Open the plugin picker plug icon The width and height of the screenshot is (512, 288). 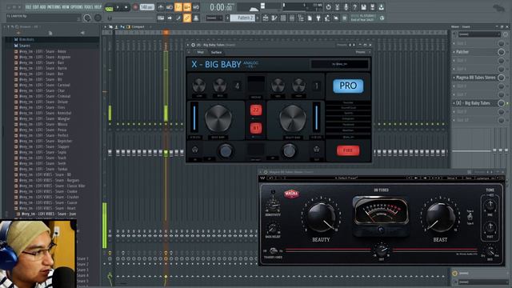coord(318,18)
